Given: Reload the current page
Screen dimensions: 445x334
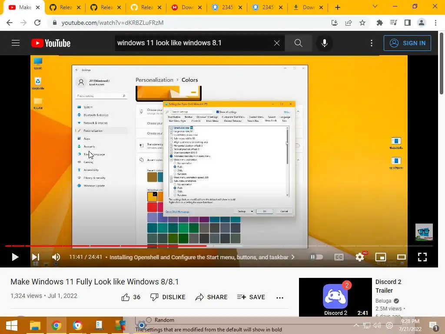Looking at the screenshot, I should (x=37, y=23).
